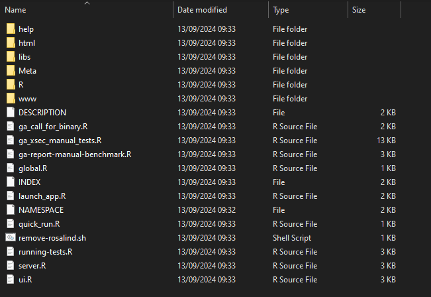Click the ui.R file icon
This screenshot has width=431, height=297.
(10, 280)
